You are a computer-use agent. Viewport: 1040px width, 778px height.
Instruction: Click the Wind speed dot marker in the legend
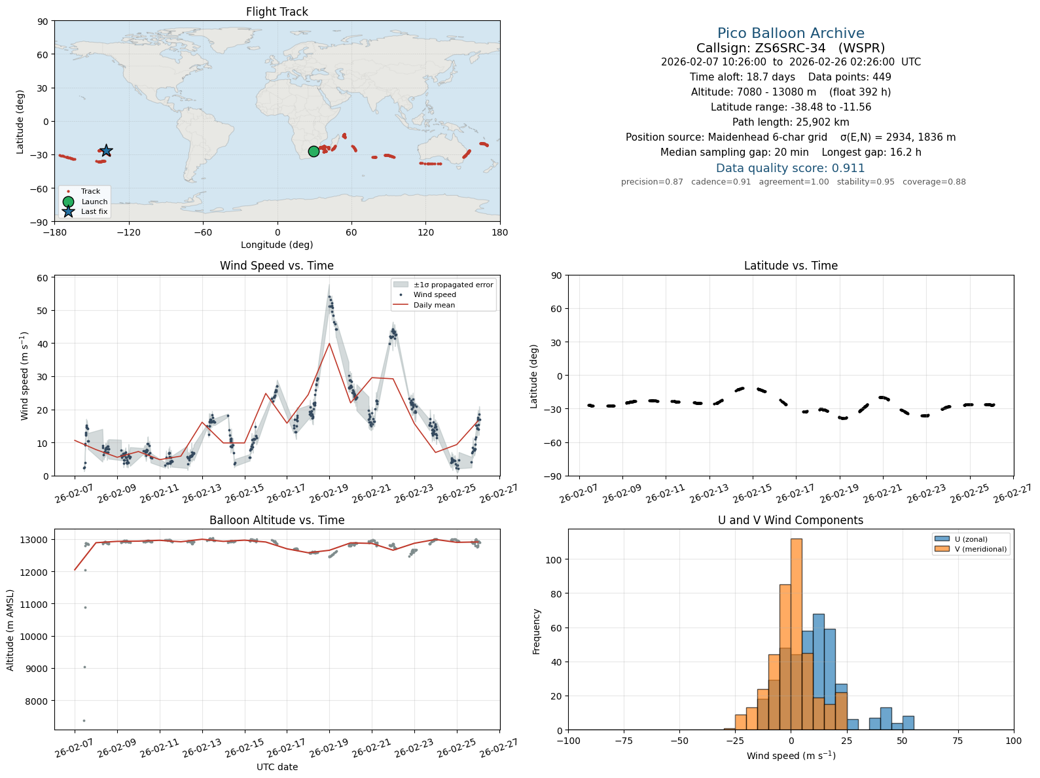(x=401, y=295)
